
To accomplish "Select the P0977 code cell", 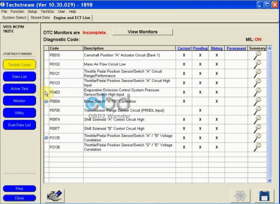I will pyautogui.click(x=66, y=129).
